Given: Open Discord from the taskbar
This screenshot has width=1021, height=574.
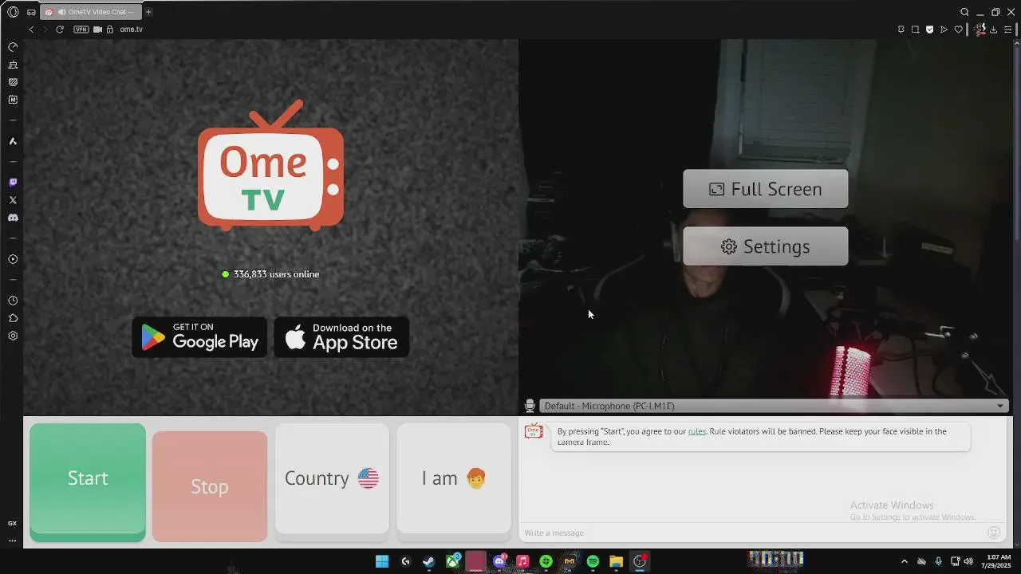Looking at the screenshot, I should coord(499,561).
